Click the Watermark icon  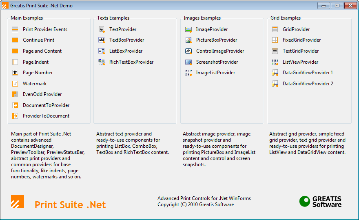click(x=15, y=84)
